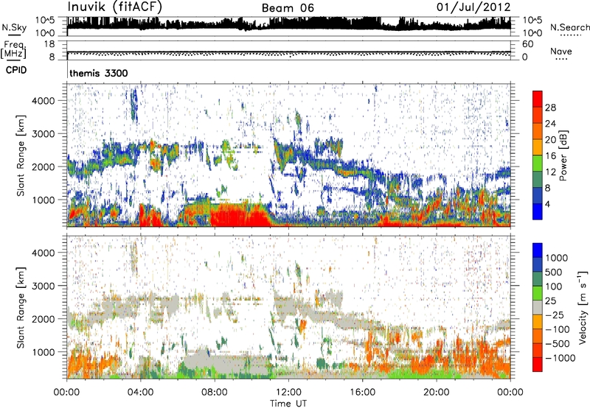Select 'Slant Range [km]' label of the Velocity panel
Viewport: 590px width, 408px height.
(x=21, y=307)
